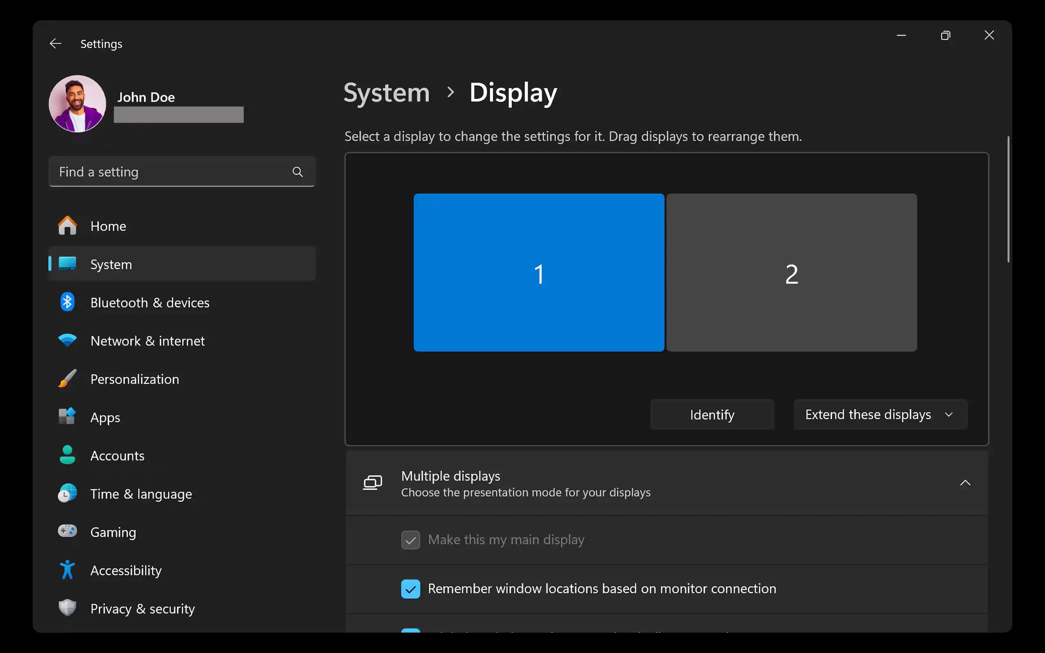Viewport: 1045px width, 653px height.
Task: Open Time & language settings
Action: pos(141,494)
